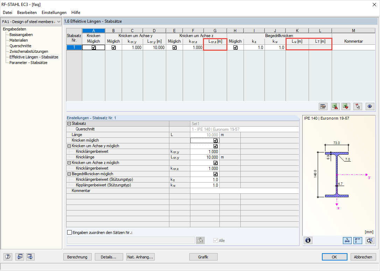
Task: Uncheck 'Knicken möglich' checkbox in settings
Action: (x=215, y=141)
